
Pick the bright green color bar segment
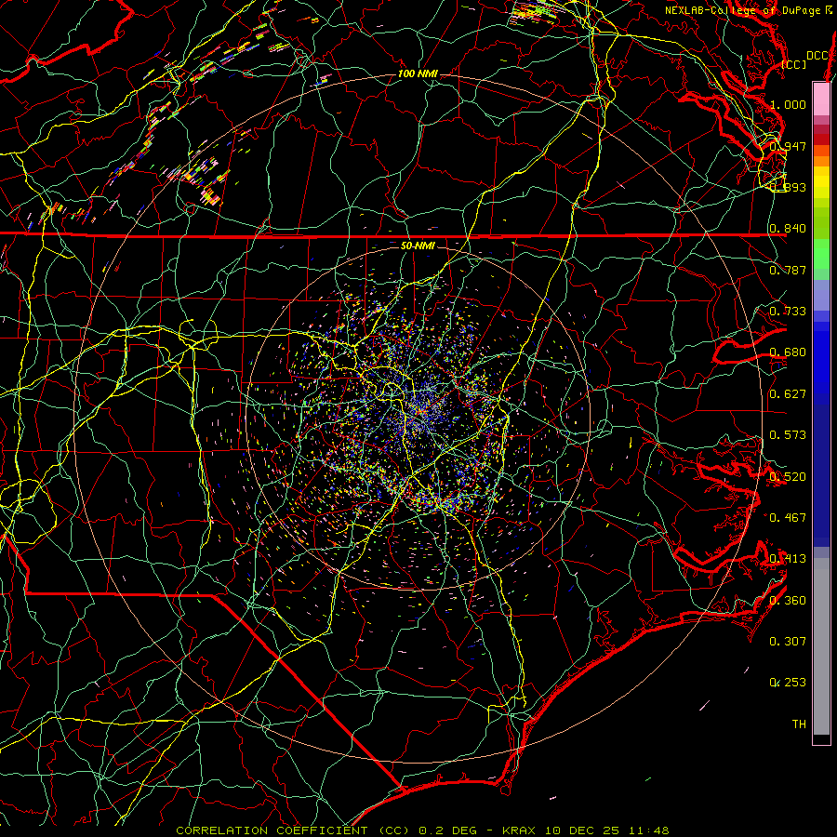point(821,255)
